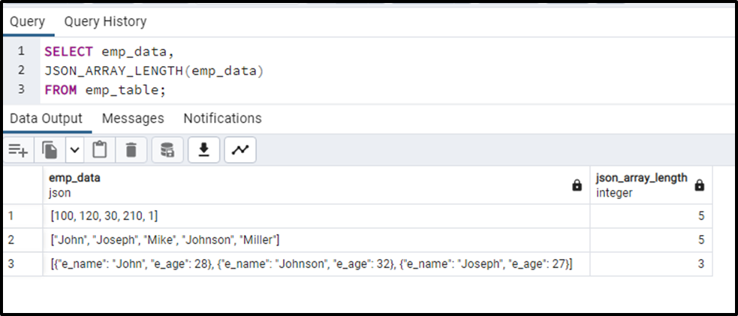The width and height of the screenshot is (738, 316).
Task: Click the lock icon in emp_data column
Action: point(577,186)
